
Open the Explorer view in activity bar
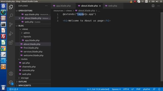[11, 7]
